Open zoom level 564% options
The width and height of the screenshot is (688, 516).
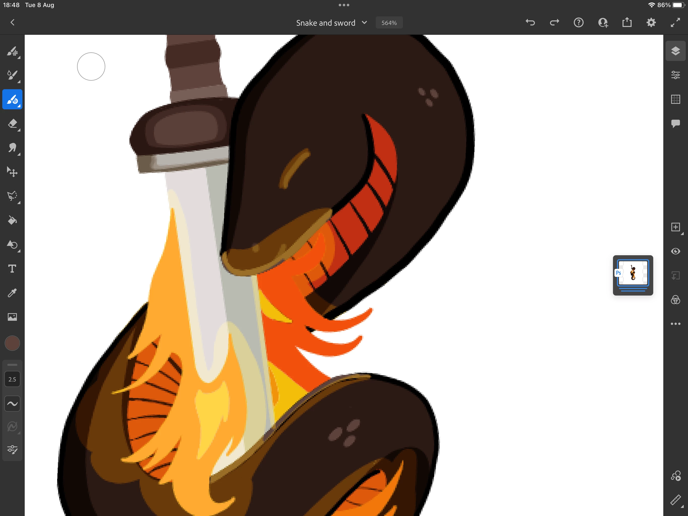(x=389, y=23)
